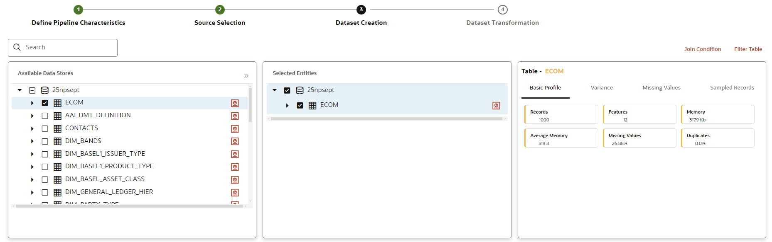Click the search magnifier icon
The width and height of the screenshot is (772, 242).
[17, 47]
